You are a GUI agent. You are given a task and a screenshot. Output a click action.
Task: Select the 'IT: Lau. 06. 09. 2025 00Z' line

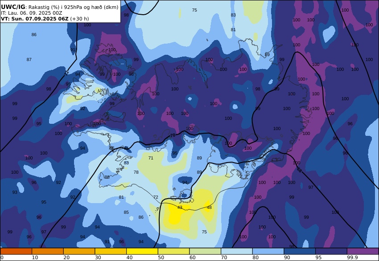(x=31, y=13)
